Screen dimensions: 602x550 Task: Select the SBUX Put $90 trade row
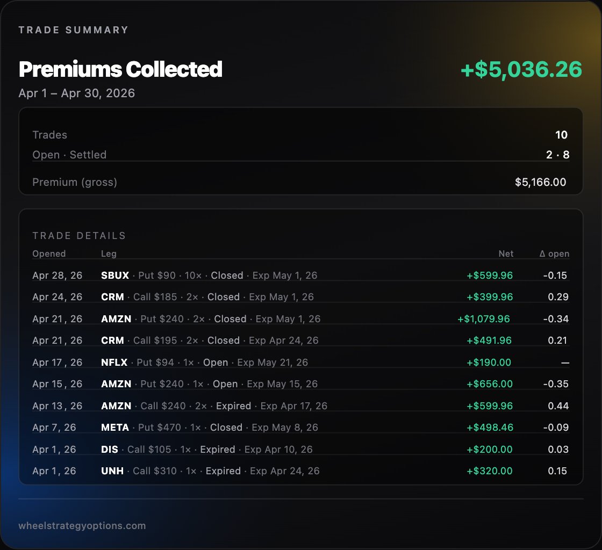click(300, 276)
